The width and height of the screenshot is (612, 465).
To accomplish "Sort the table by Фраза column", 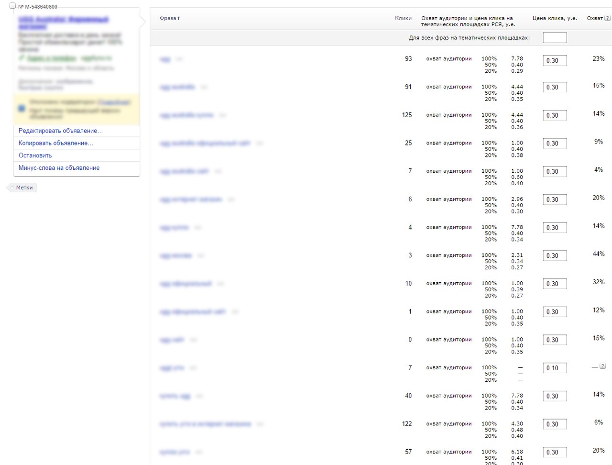I will tap(170, 18).
